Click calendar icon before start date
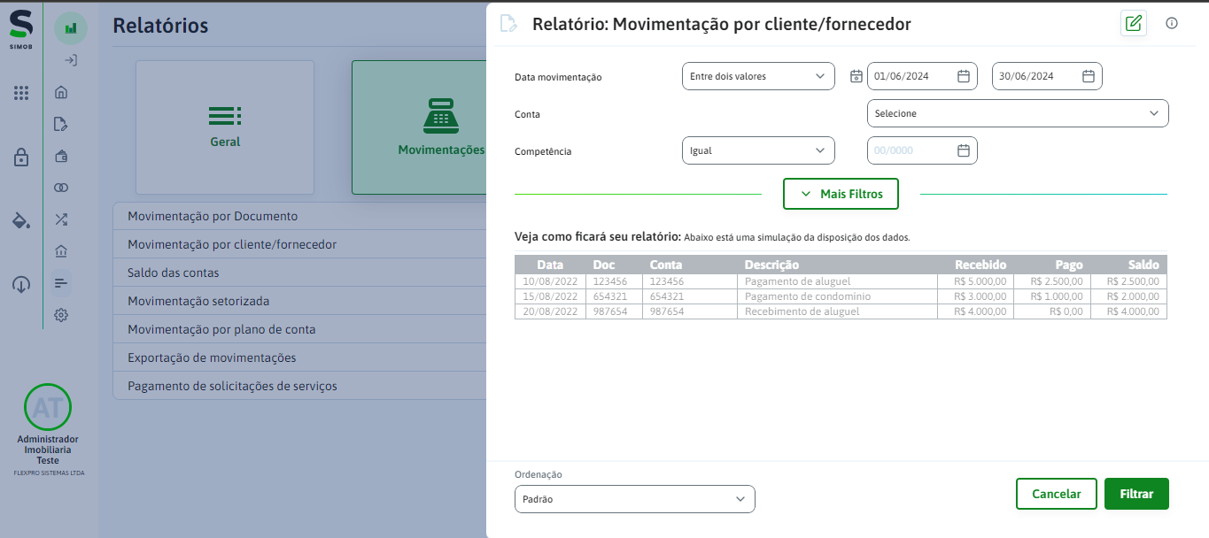1209x538 pixels. [x=856, y=76]
